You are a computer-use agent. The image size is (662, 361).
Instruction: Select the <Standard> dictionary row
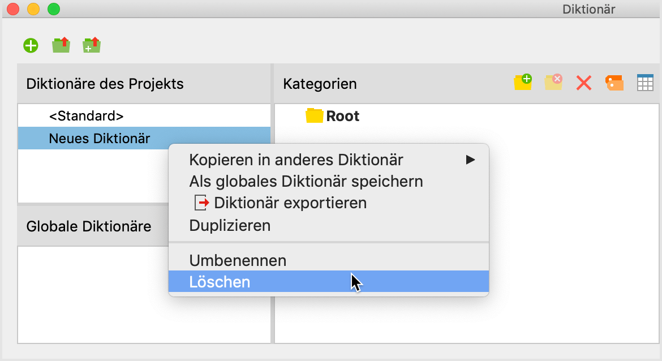[144, 115]
